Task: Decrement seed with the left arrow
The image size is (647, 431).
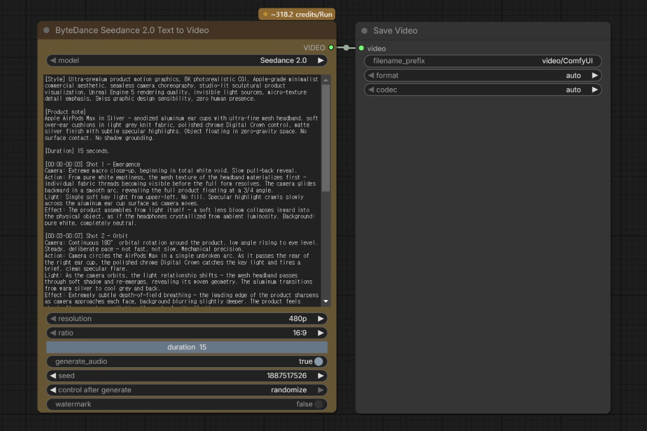Action: (53, 376)
